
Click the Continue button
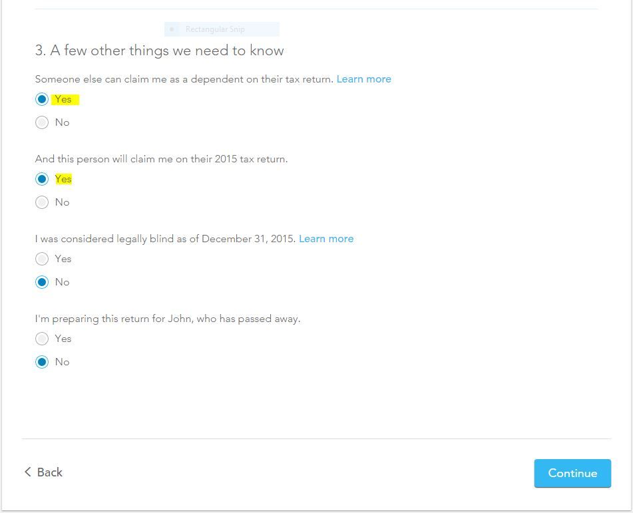(572, 473)
